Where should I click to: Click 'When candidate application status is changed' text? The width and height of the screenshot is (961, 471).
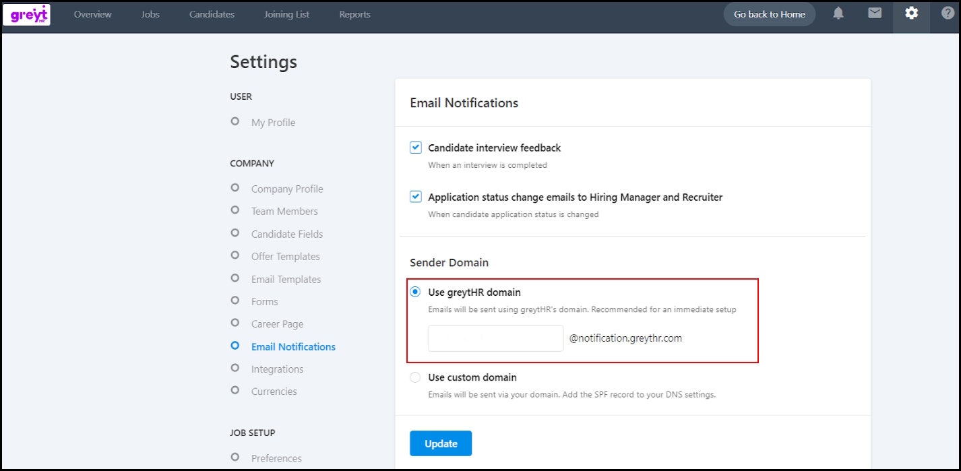click(x=514, y=215)
